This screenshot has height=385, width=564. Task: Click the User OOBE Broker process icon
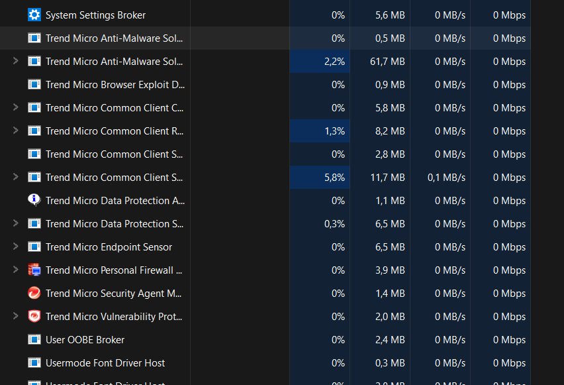tap(34, 339)
